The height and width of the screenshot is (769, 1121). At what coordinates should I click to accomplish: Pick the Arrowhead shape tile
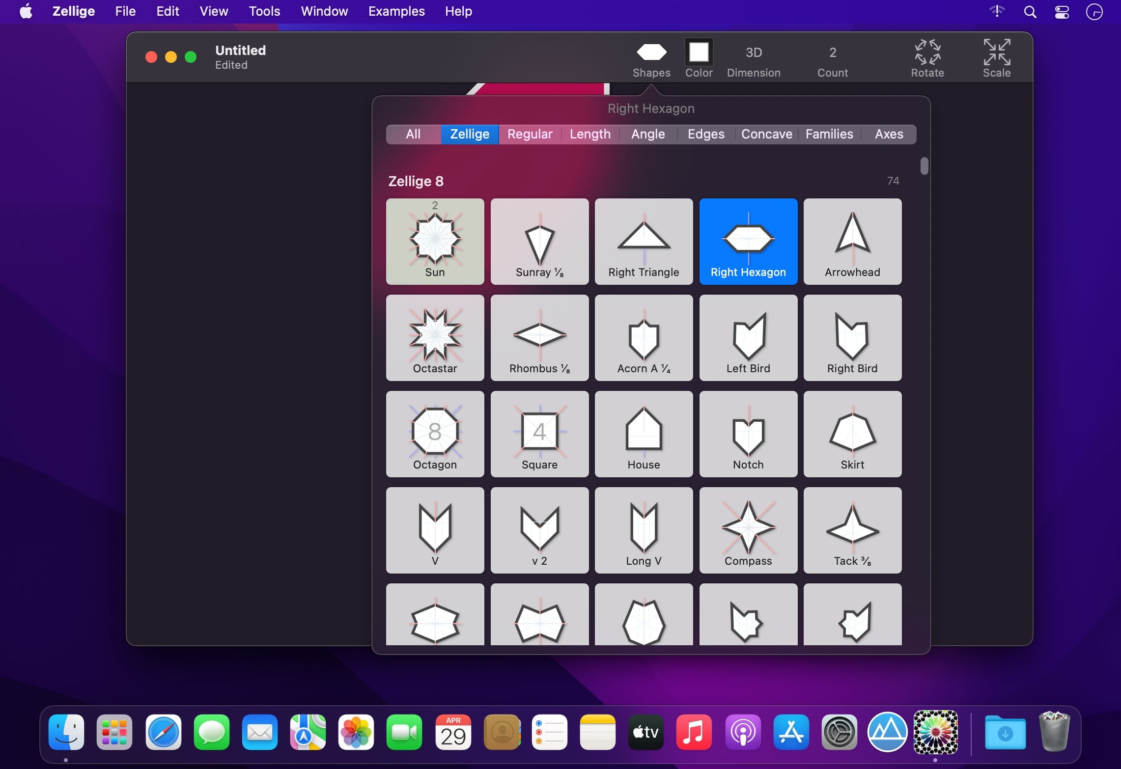[x=852, y=241]
